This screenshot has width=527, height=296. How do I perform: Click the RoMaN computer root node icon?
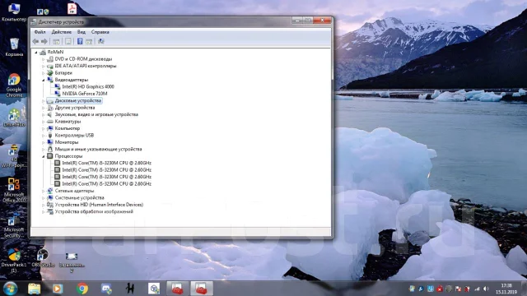click(x=43, y=52)
